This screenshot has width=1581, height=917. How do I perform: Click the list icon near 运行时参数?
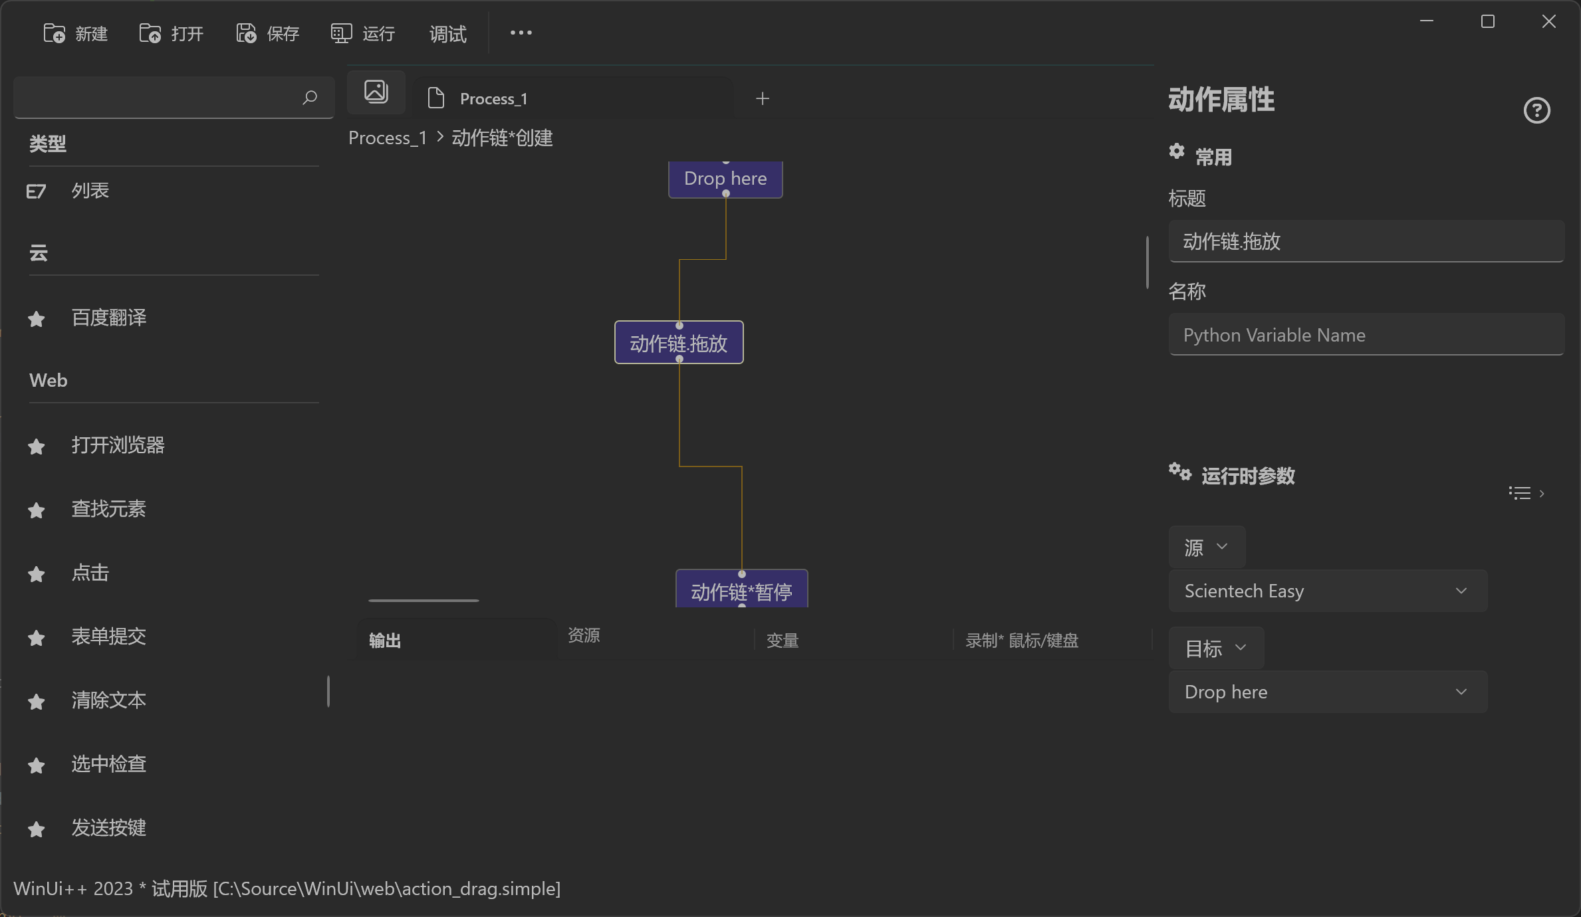(1519, 492)
